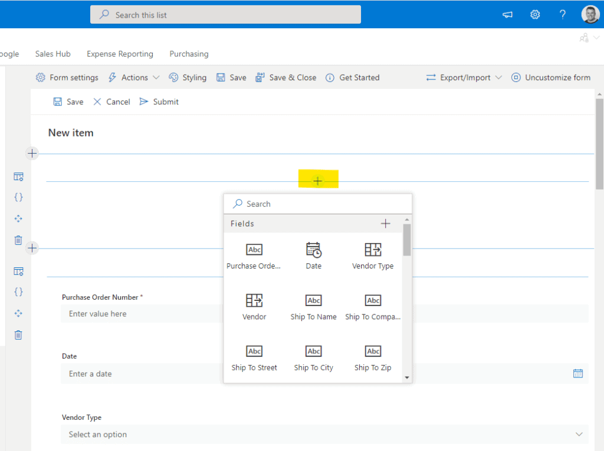Click the plus icon in Fields header
The width and height of the screenshot is (604, 451).
[x=386, y=224]
